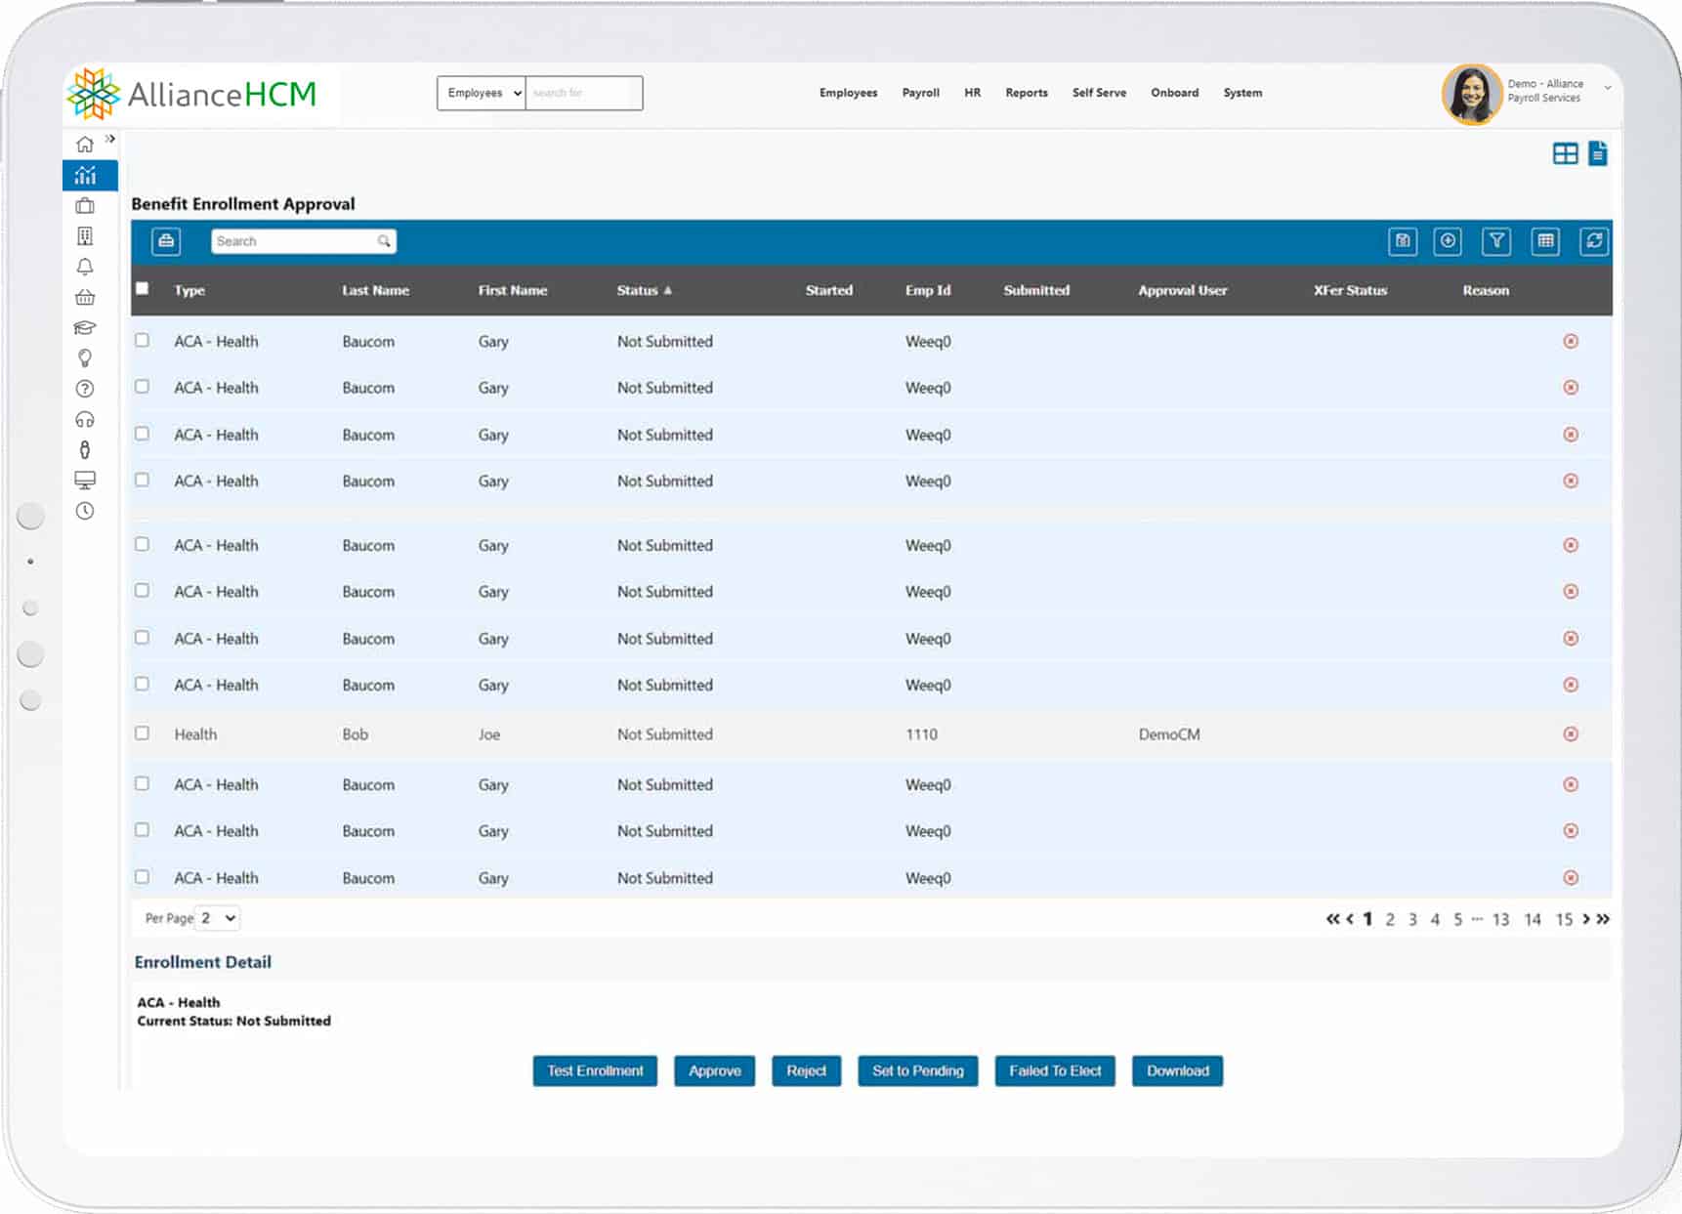
Task: Open the Reports menu
Action: (1027, 93)
